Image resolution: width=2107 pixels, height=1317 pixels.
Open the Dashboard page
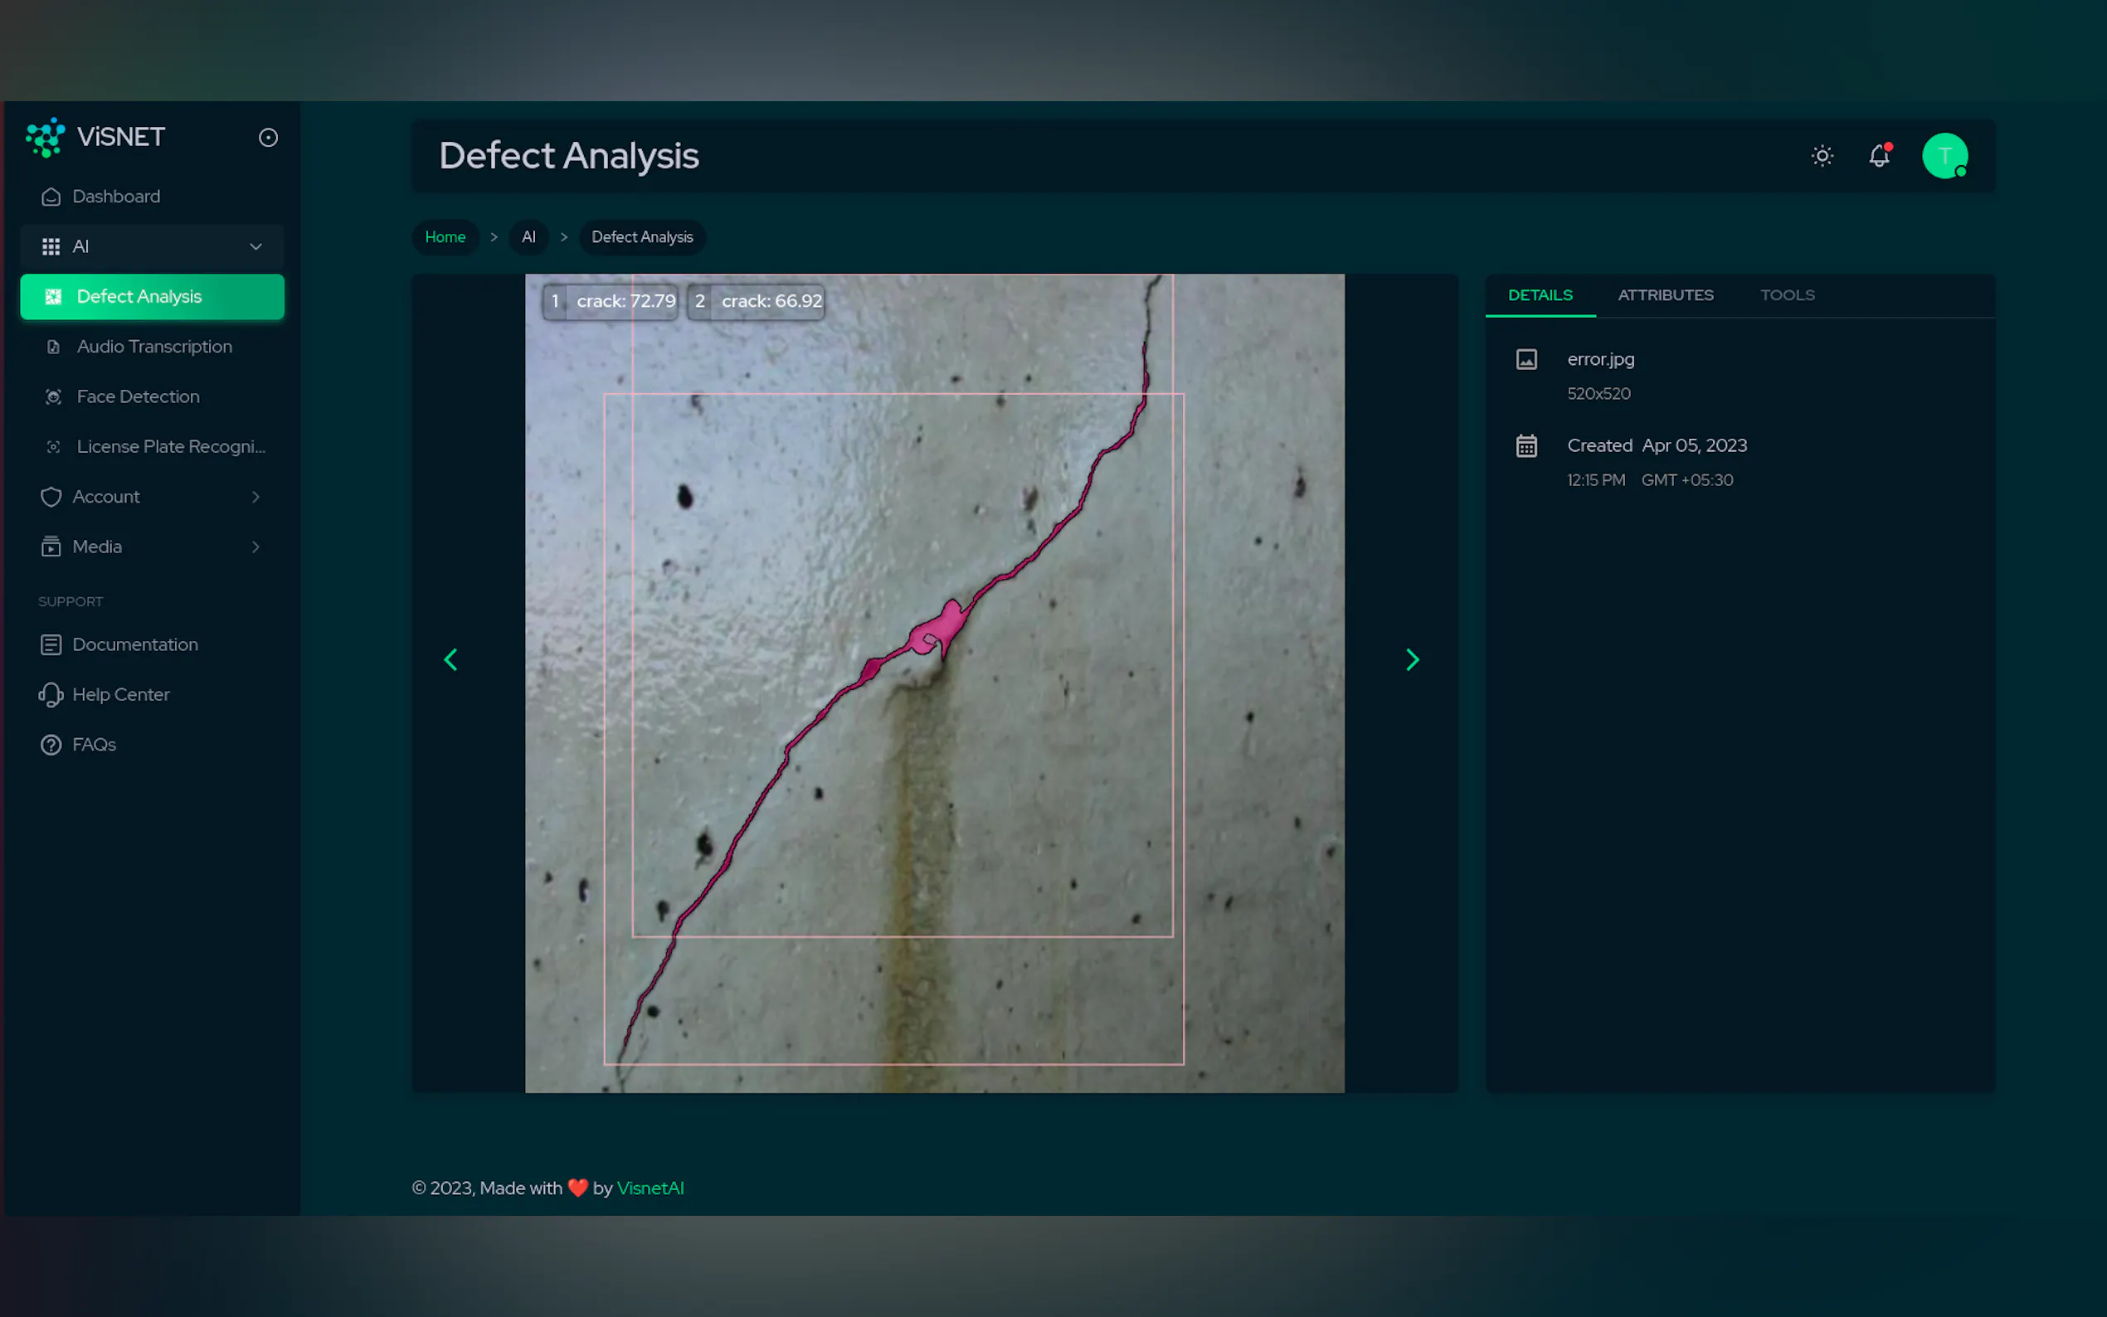[x=116, y=197]
